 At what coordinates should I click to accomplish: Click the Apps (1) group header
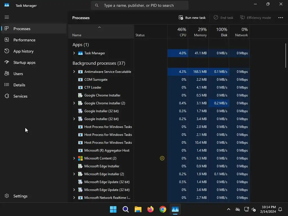[81, 45]
